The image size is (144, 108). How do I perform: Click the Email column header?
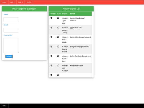pos(73,14)
